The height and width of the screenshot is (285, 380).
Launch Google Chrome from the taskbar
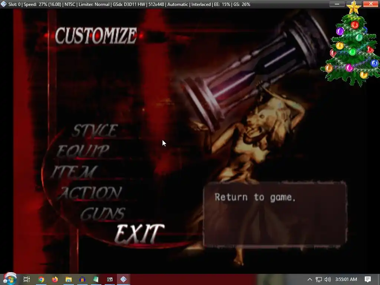41,279
